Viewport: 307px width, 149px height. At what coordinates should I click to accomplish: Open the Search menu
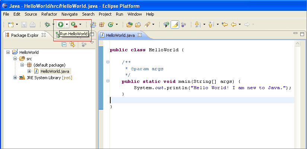pyautogui.click(x=88, y=14)
